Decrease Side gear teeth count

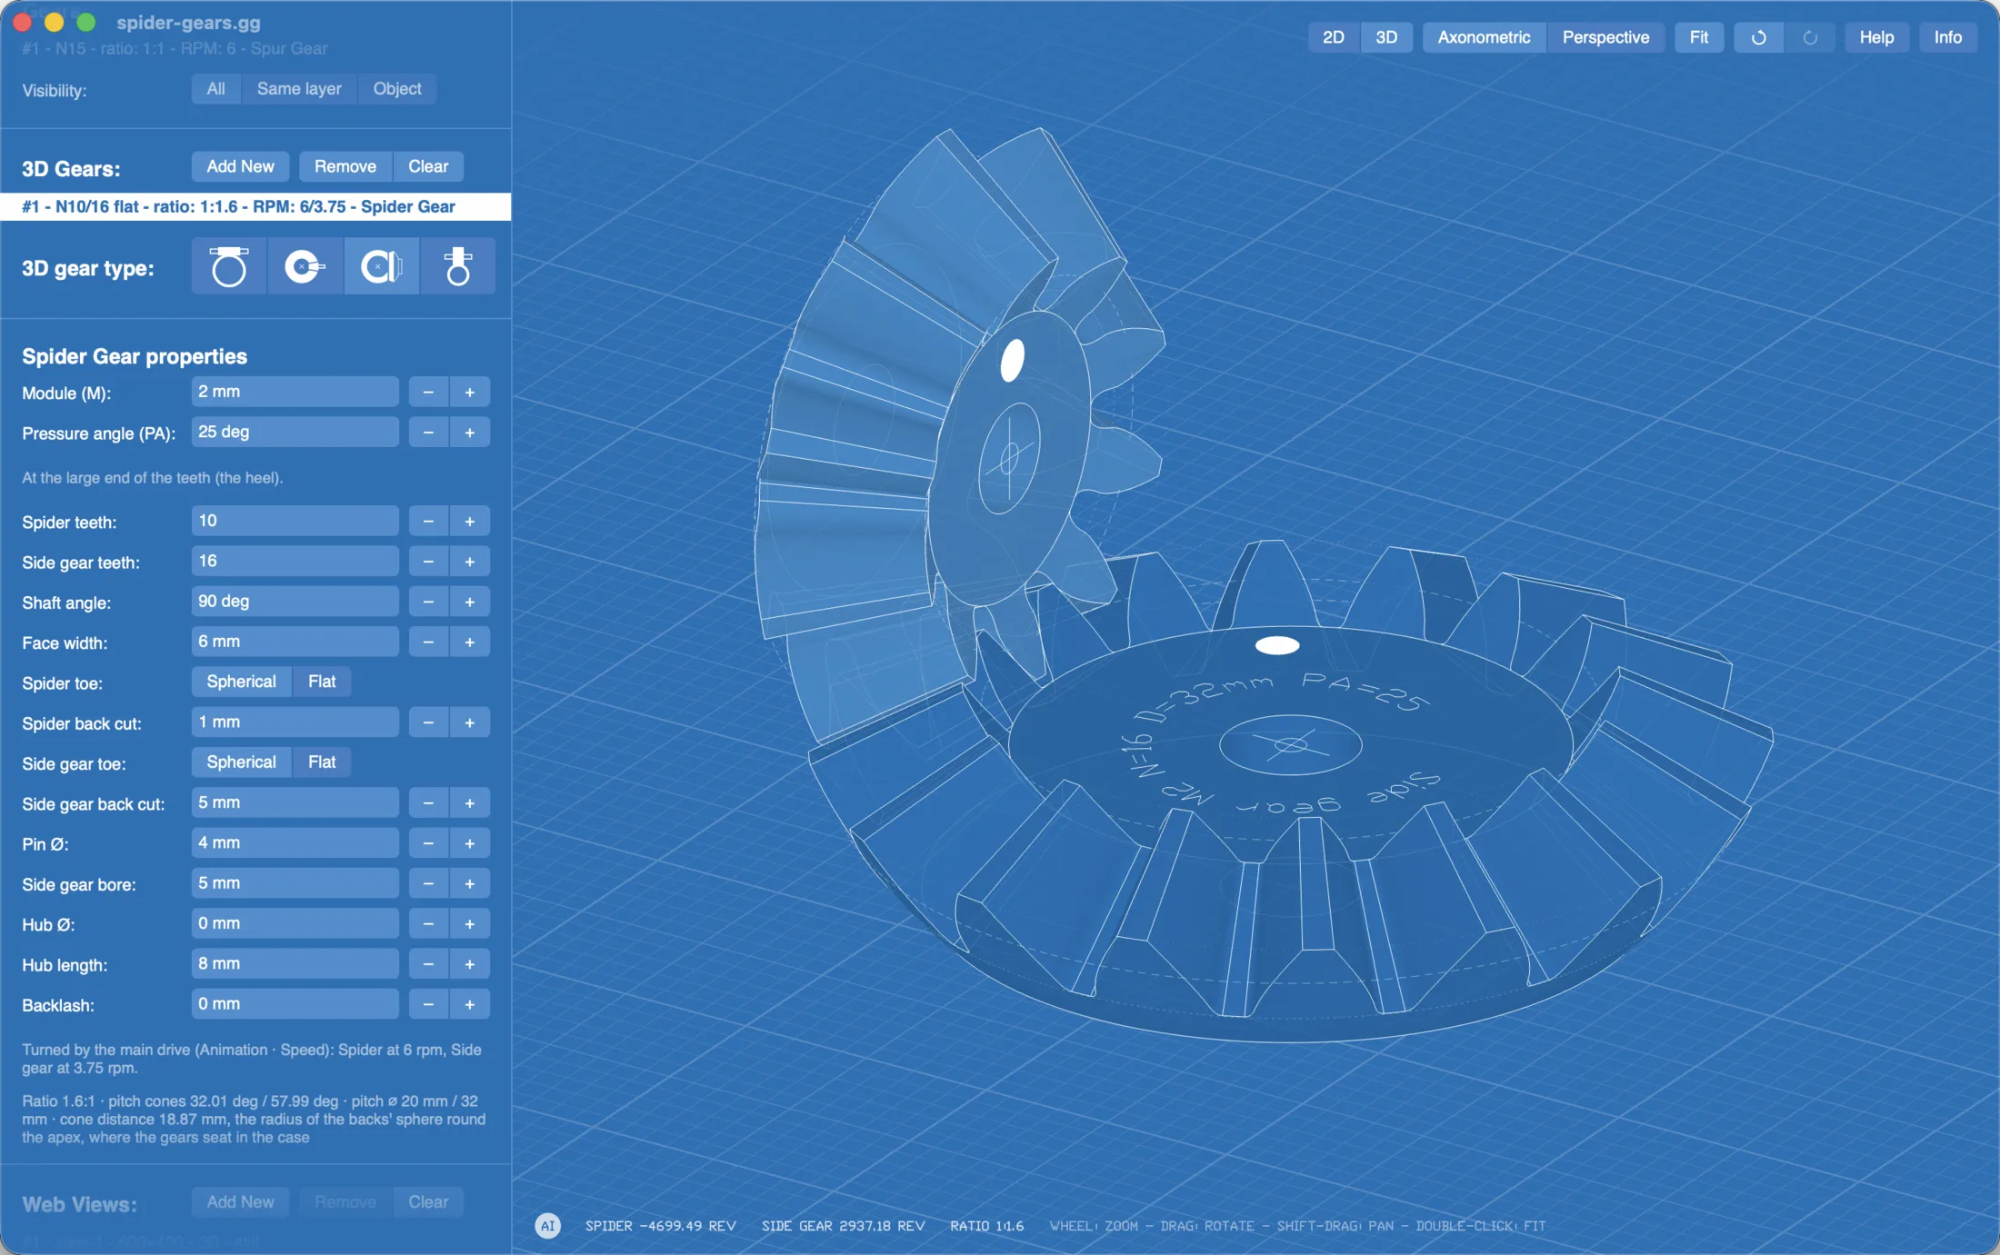[x=428, y=562]
